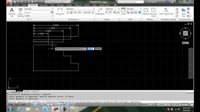This screenshot has height=112, width=200.
Task: Open the Output ribbon tab
Action: pyautogui.click(x=69, y=5)
